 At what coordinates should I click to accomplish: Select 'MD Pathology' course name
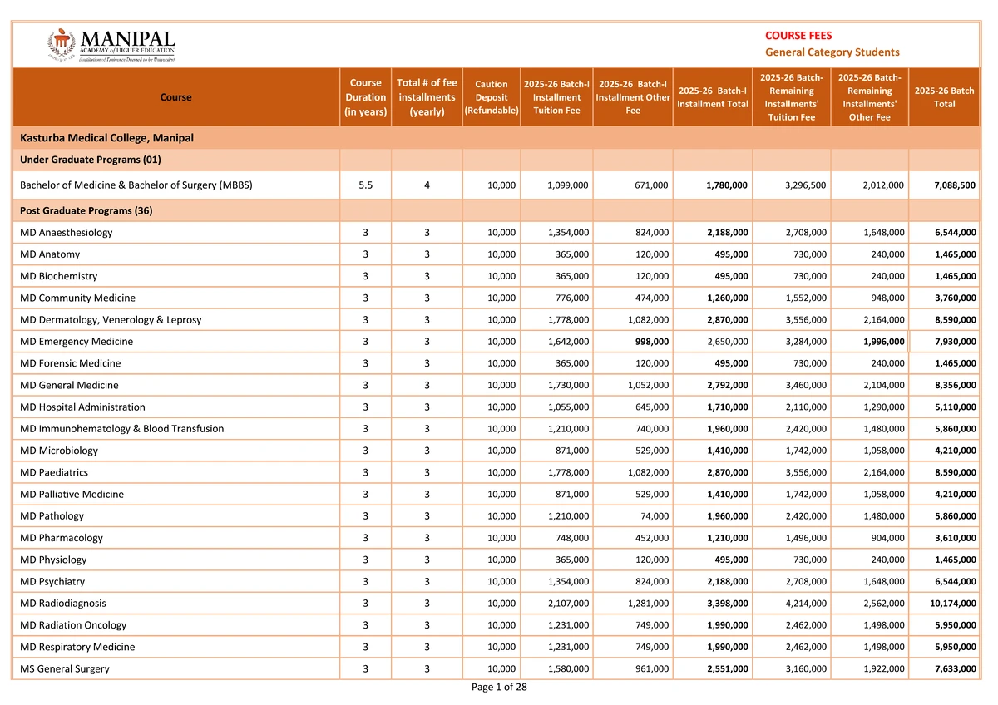[x=52, y=515]
